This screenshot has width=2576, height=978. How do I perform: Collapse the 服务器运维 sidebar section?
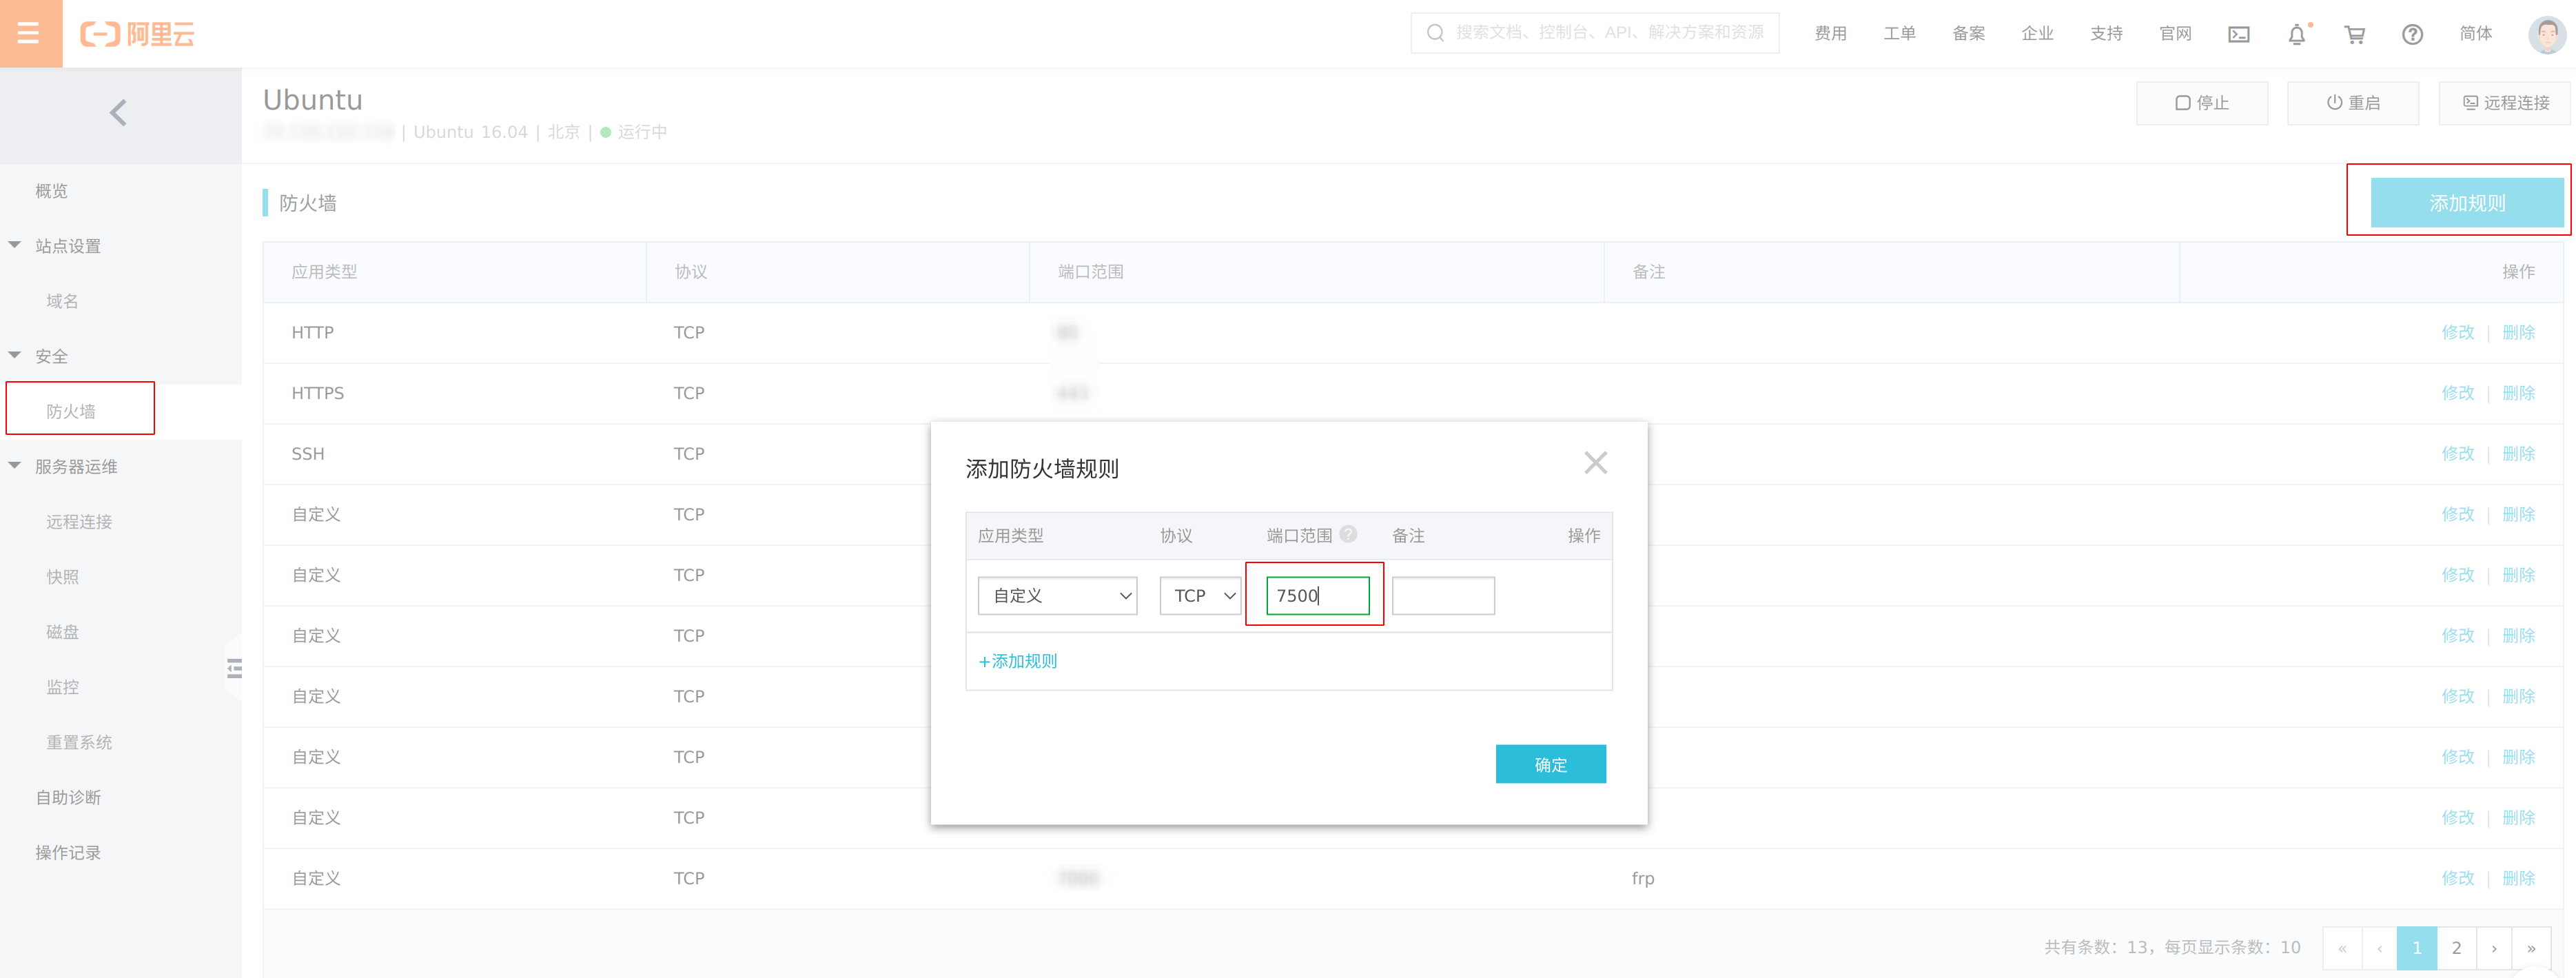point(15,466)
